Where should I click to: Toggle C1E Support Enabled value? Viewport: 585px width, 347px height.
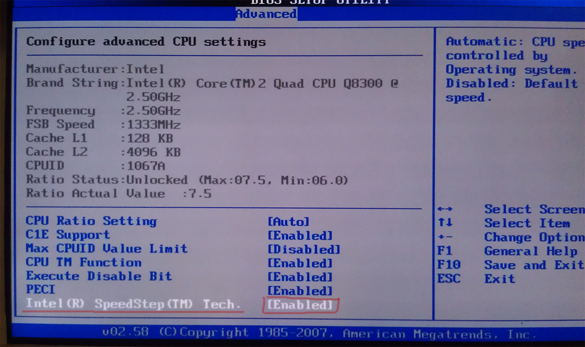pyautogui.click(x=300, y=236)
